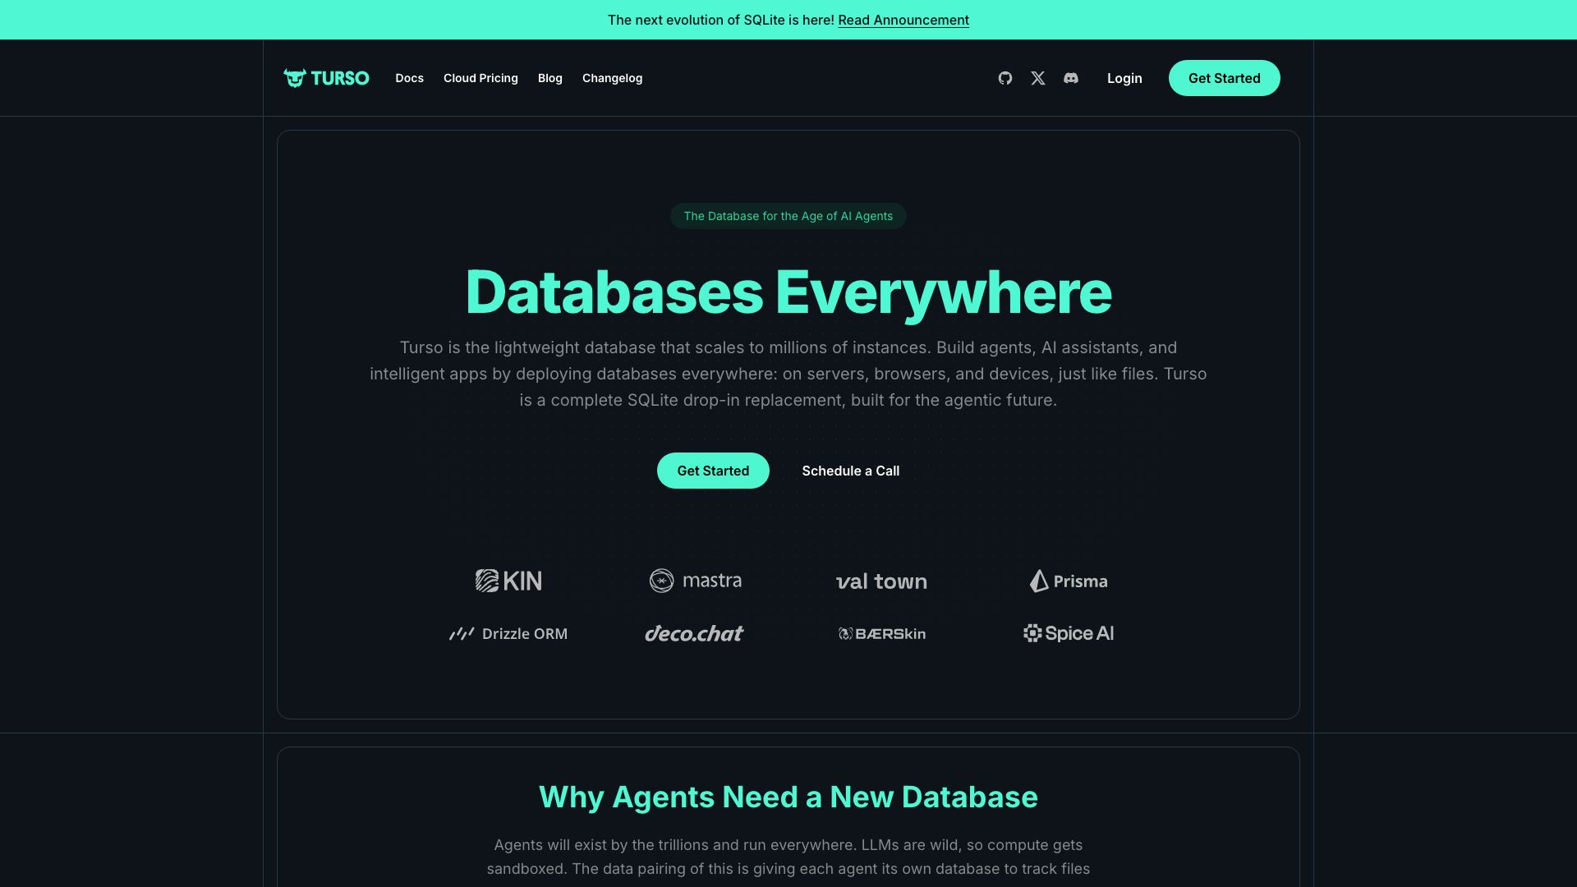1577x887 pixels.
Task: Join the Discord via the Discord icon
Action: 1071,78
